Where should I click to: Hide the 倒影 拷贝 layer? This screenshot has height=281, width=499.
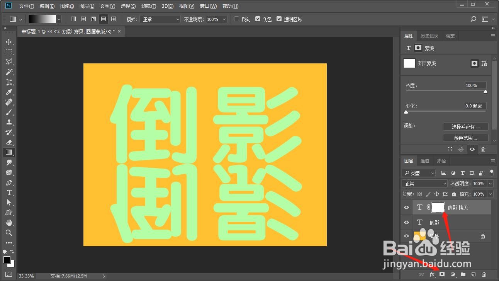click(406, 208)
